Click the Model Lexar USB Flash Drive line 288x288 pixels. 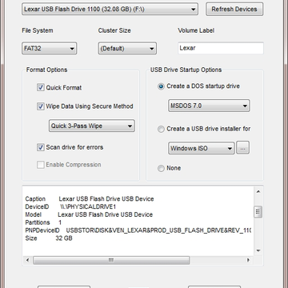[89, 214]
